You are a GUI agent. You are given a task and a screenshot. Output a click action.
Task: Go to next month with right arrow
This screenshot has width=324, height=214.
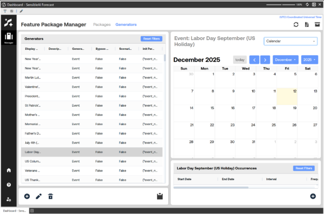coord(265,60)
